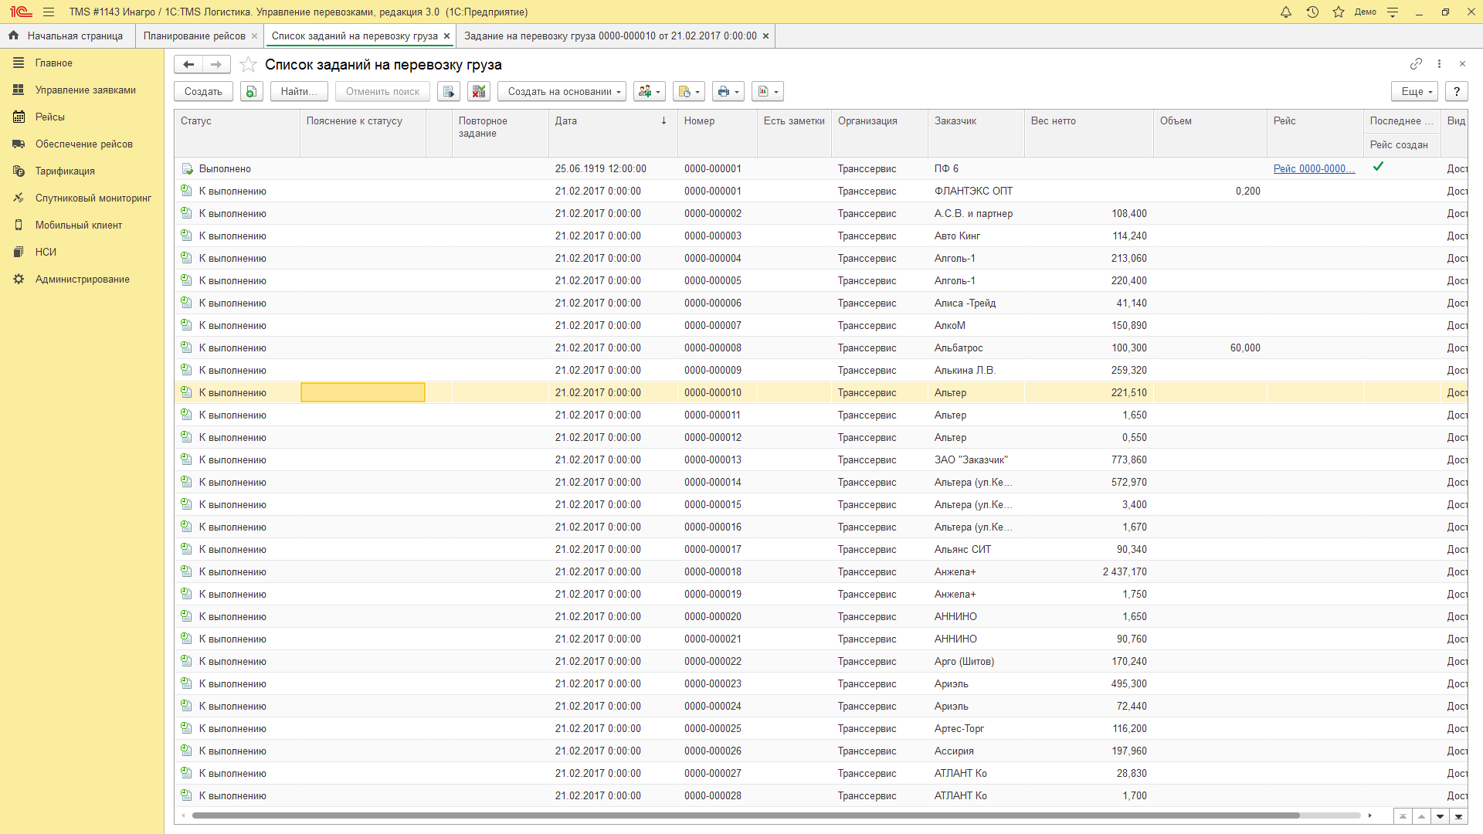
Task: Open the Тарификация section
Action: pos(82,171)
